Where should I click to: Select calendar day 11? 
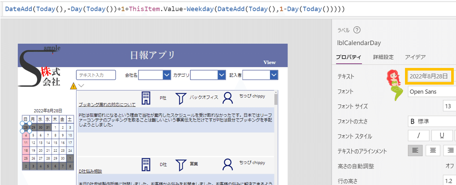pyautogui.click(x=26, y=143)
